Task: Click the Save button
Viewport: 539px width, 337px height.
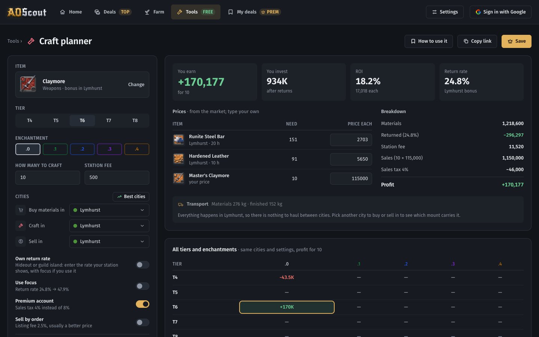Action: pyautogui.click(x=517, y=41)
